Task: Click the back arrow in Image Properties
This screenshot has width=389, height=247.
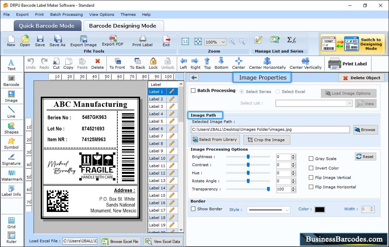Action: point(194,78)
